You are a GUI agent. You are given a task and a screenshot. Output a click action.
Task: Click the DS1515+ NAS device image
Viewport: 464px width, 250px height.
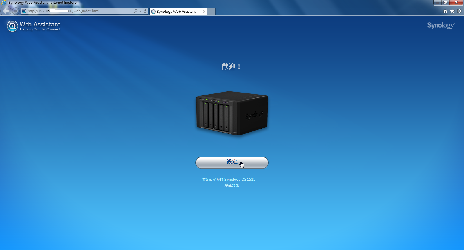point(232,113)
